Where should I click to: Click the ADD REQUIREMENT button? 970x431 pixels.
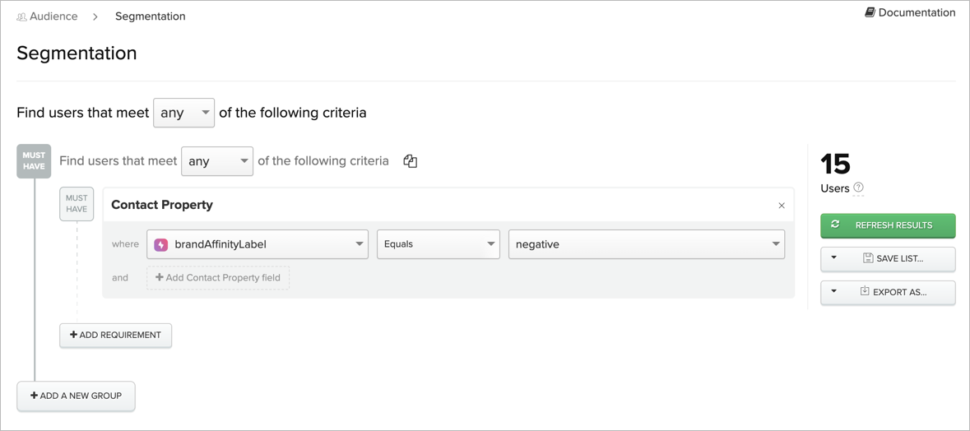[116, 335]
